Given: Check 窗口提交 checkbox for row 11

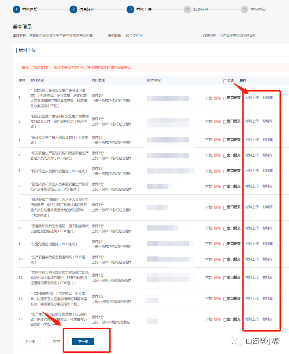Looking at the screenshot, I should point(225,278).
